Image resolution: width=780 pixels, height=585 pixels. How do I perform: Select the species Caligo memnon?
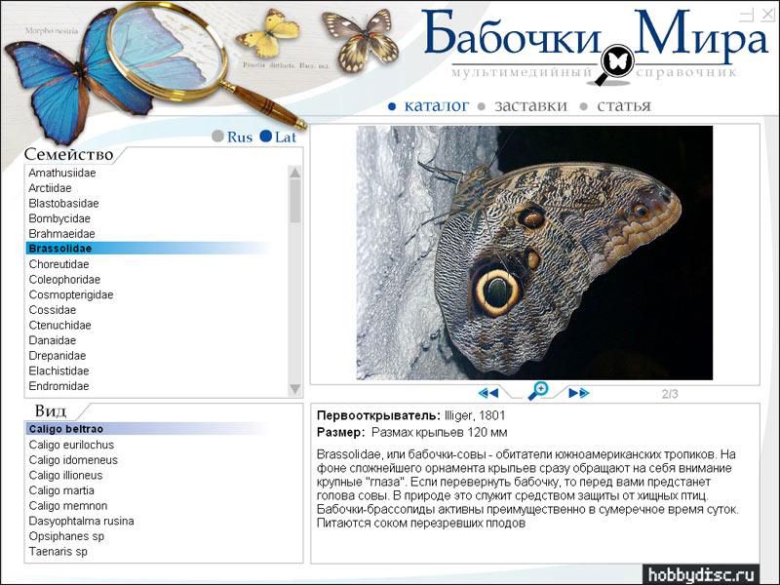coord(68,506)
